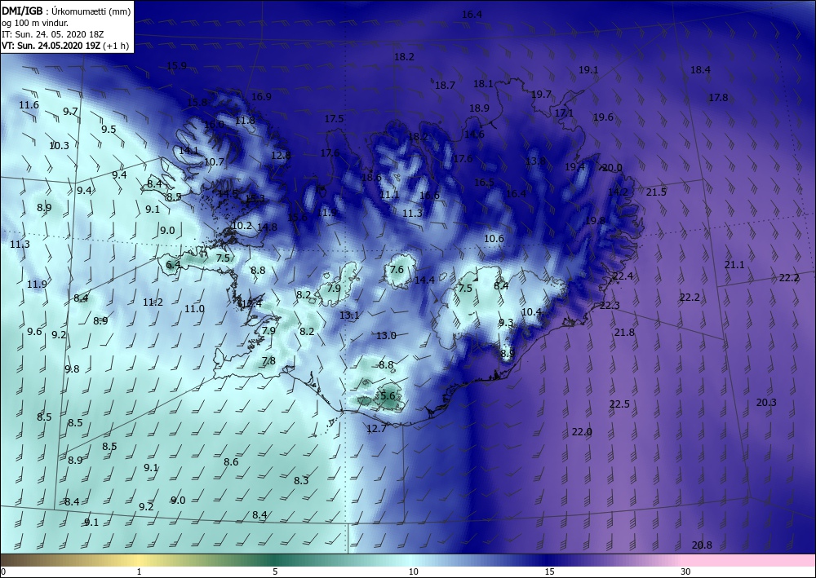Click the map value 22.5
Screen dimensions: 816x578
(x=619, y=404)
